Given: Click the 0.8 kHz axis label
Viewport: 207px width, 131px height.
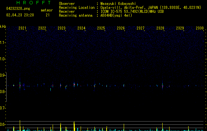Looking at the screenshot, I should point(3,92).
